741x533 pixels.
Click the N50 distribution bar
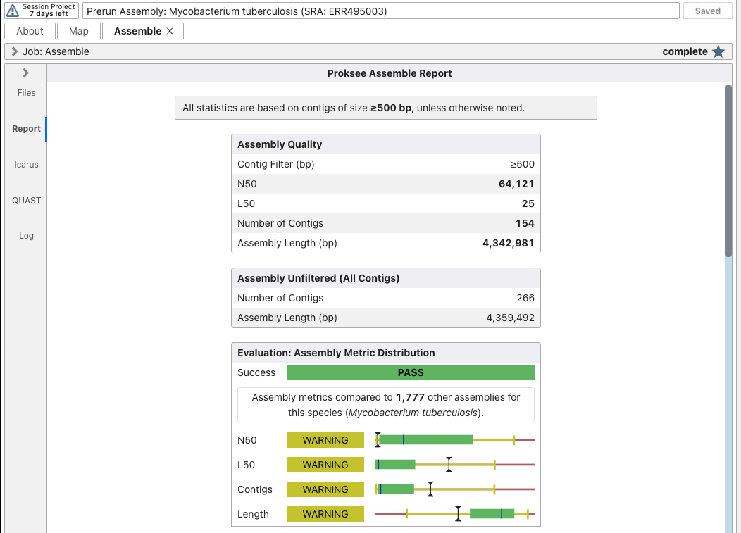pos(454,440)
